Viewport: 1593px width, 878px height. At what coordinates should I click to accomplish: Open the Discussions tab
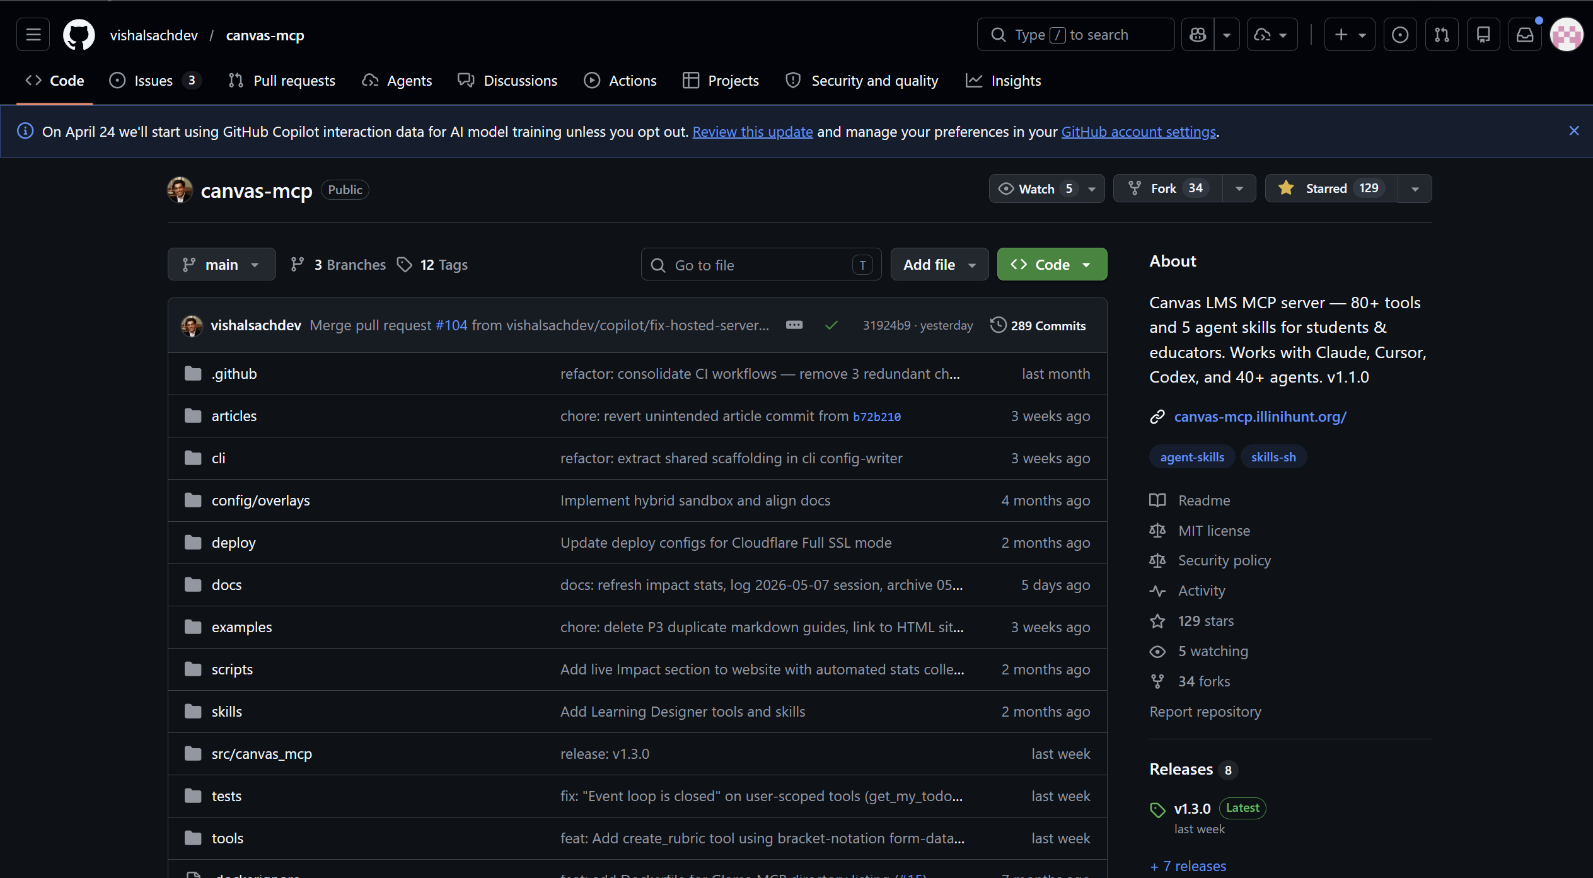[507, 81]
